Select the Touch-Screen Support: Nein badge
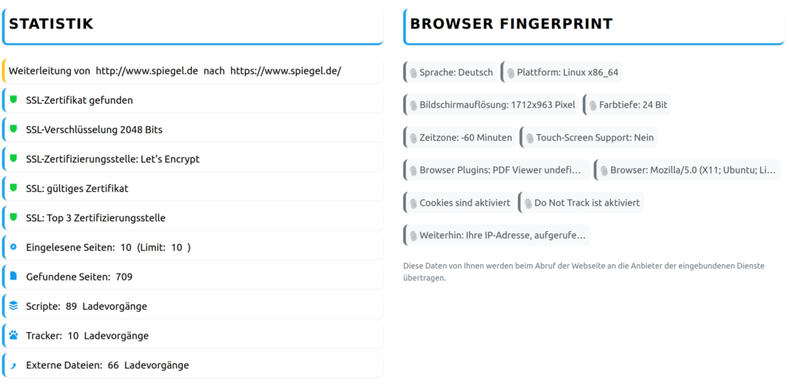Viewport: 789px width, 386px height. pos(589,138)
